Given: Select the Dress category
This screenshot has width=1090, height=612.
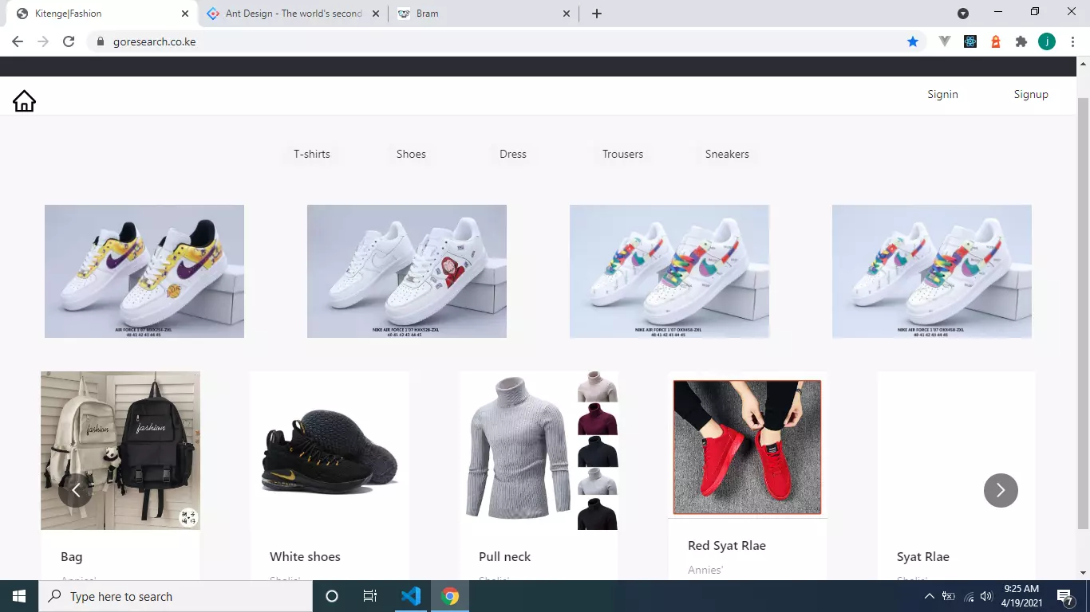Looking at the screenshot, I should [513, 154].
